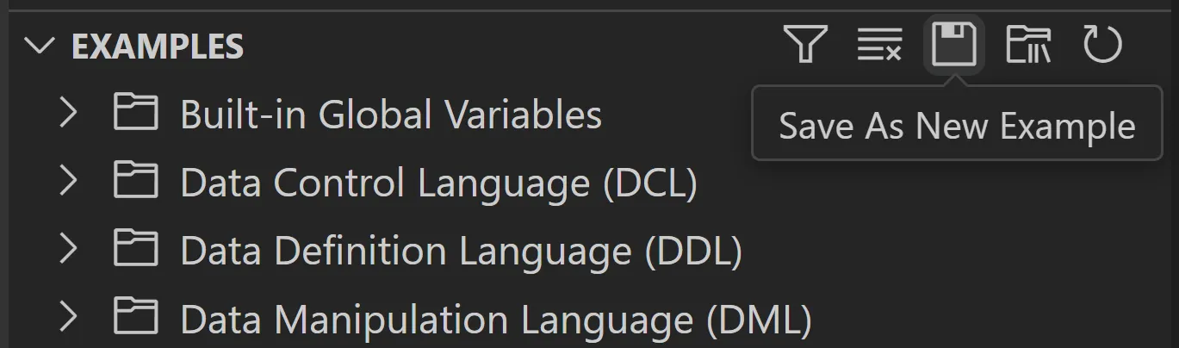Click folder icon beside Built-in Global Variables
Viewport: 1179px width, 348px height.
[135, 113]
